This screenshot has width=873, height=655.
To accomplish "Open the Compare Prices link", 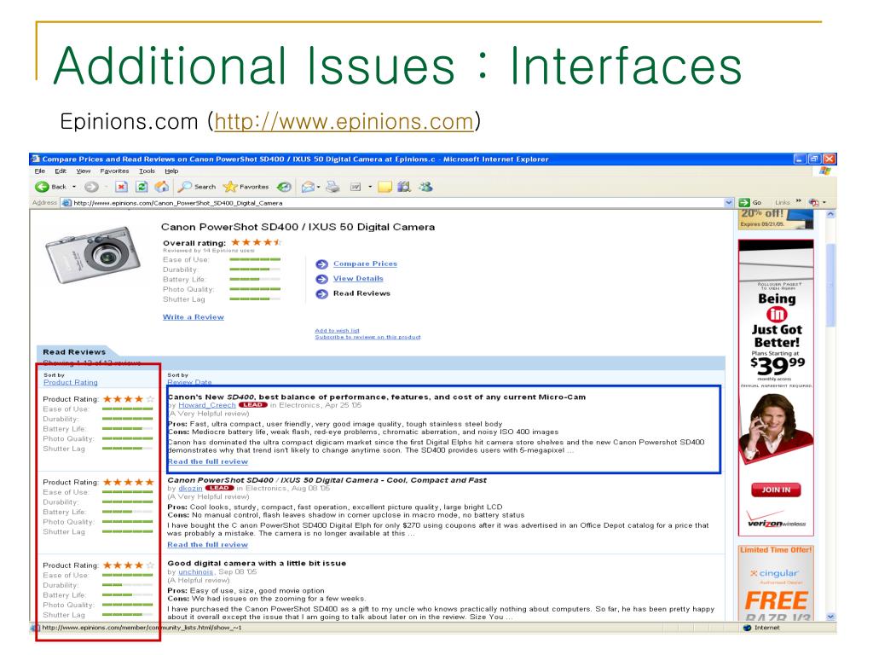I will (x=365, y=264).
